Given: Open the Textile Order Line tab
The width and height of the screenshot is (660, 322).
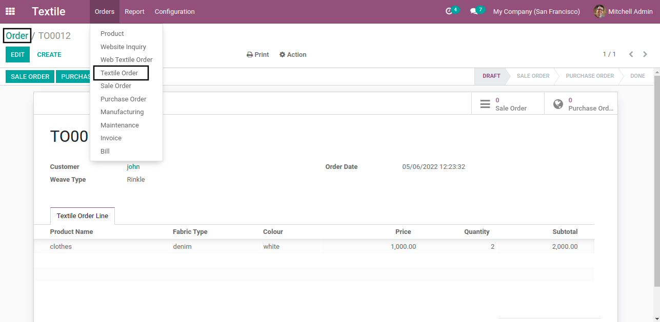Looking at the screenshot, I should pyautogui.click(x=83, y=216).
